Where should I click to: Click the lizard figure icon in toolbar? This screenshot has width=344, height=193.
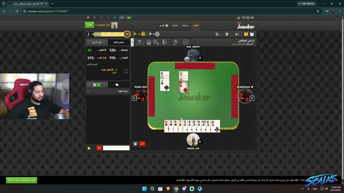coord(175,42)
